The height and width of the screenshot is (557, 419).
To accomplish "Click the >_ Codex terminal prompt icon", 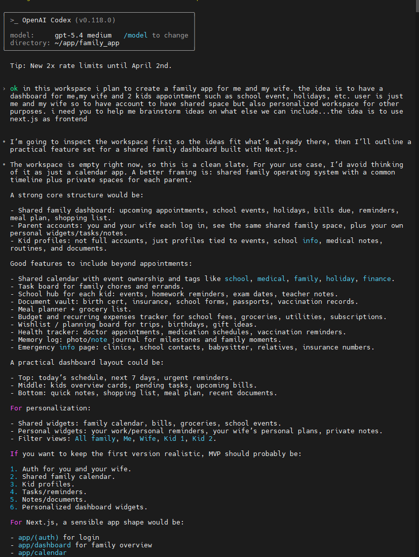I will point(14,20).
